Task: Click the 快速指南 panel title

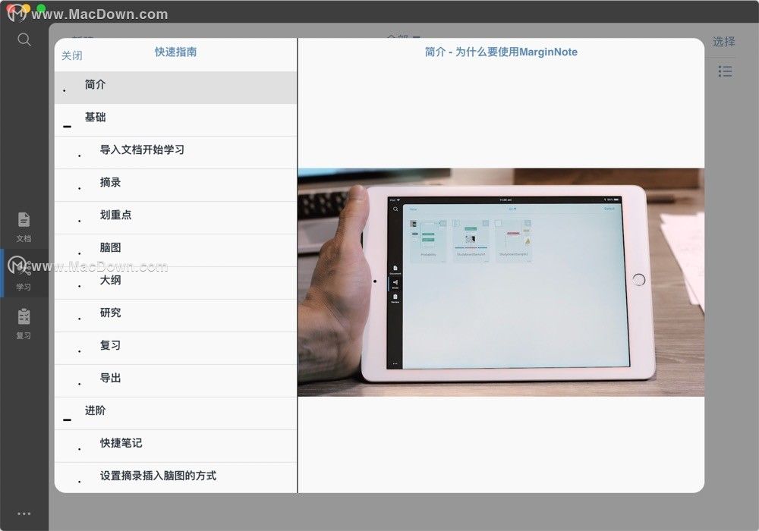Action: [x=176, y=52]
